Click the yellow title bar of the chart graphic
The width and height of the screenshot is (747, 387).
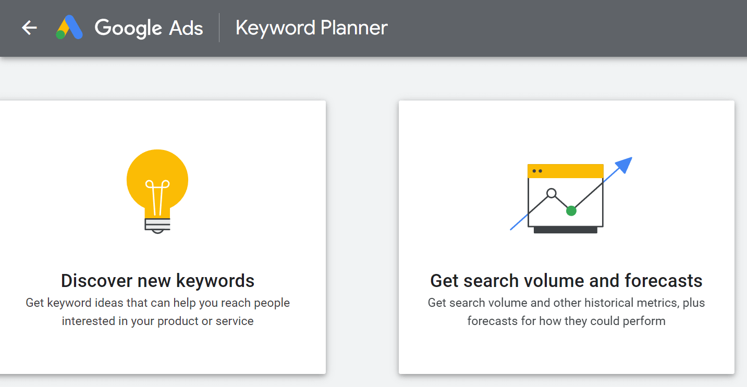click(x=565, y=169)
